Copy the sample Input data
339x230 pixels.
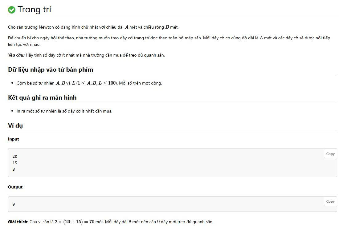(330, 154)
